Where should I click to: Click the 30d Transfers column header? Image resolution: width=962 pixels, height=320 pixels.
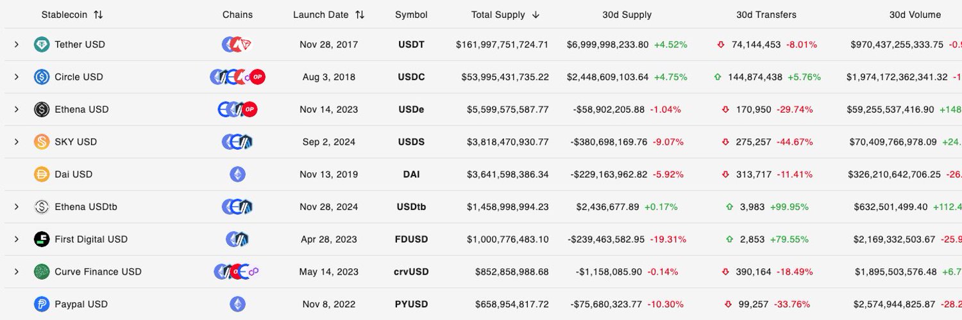pyautogui.click(x=766, y=15)
